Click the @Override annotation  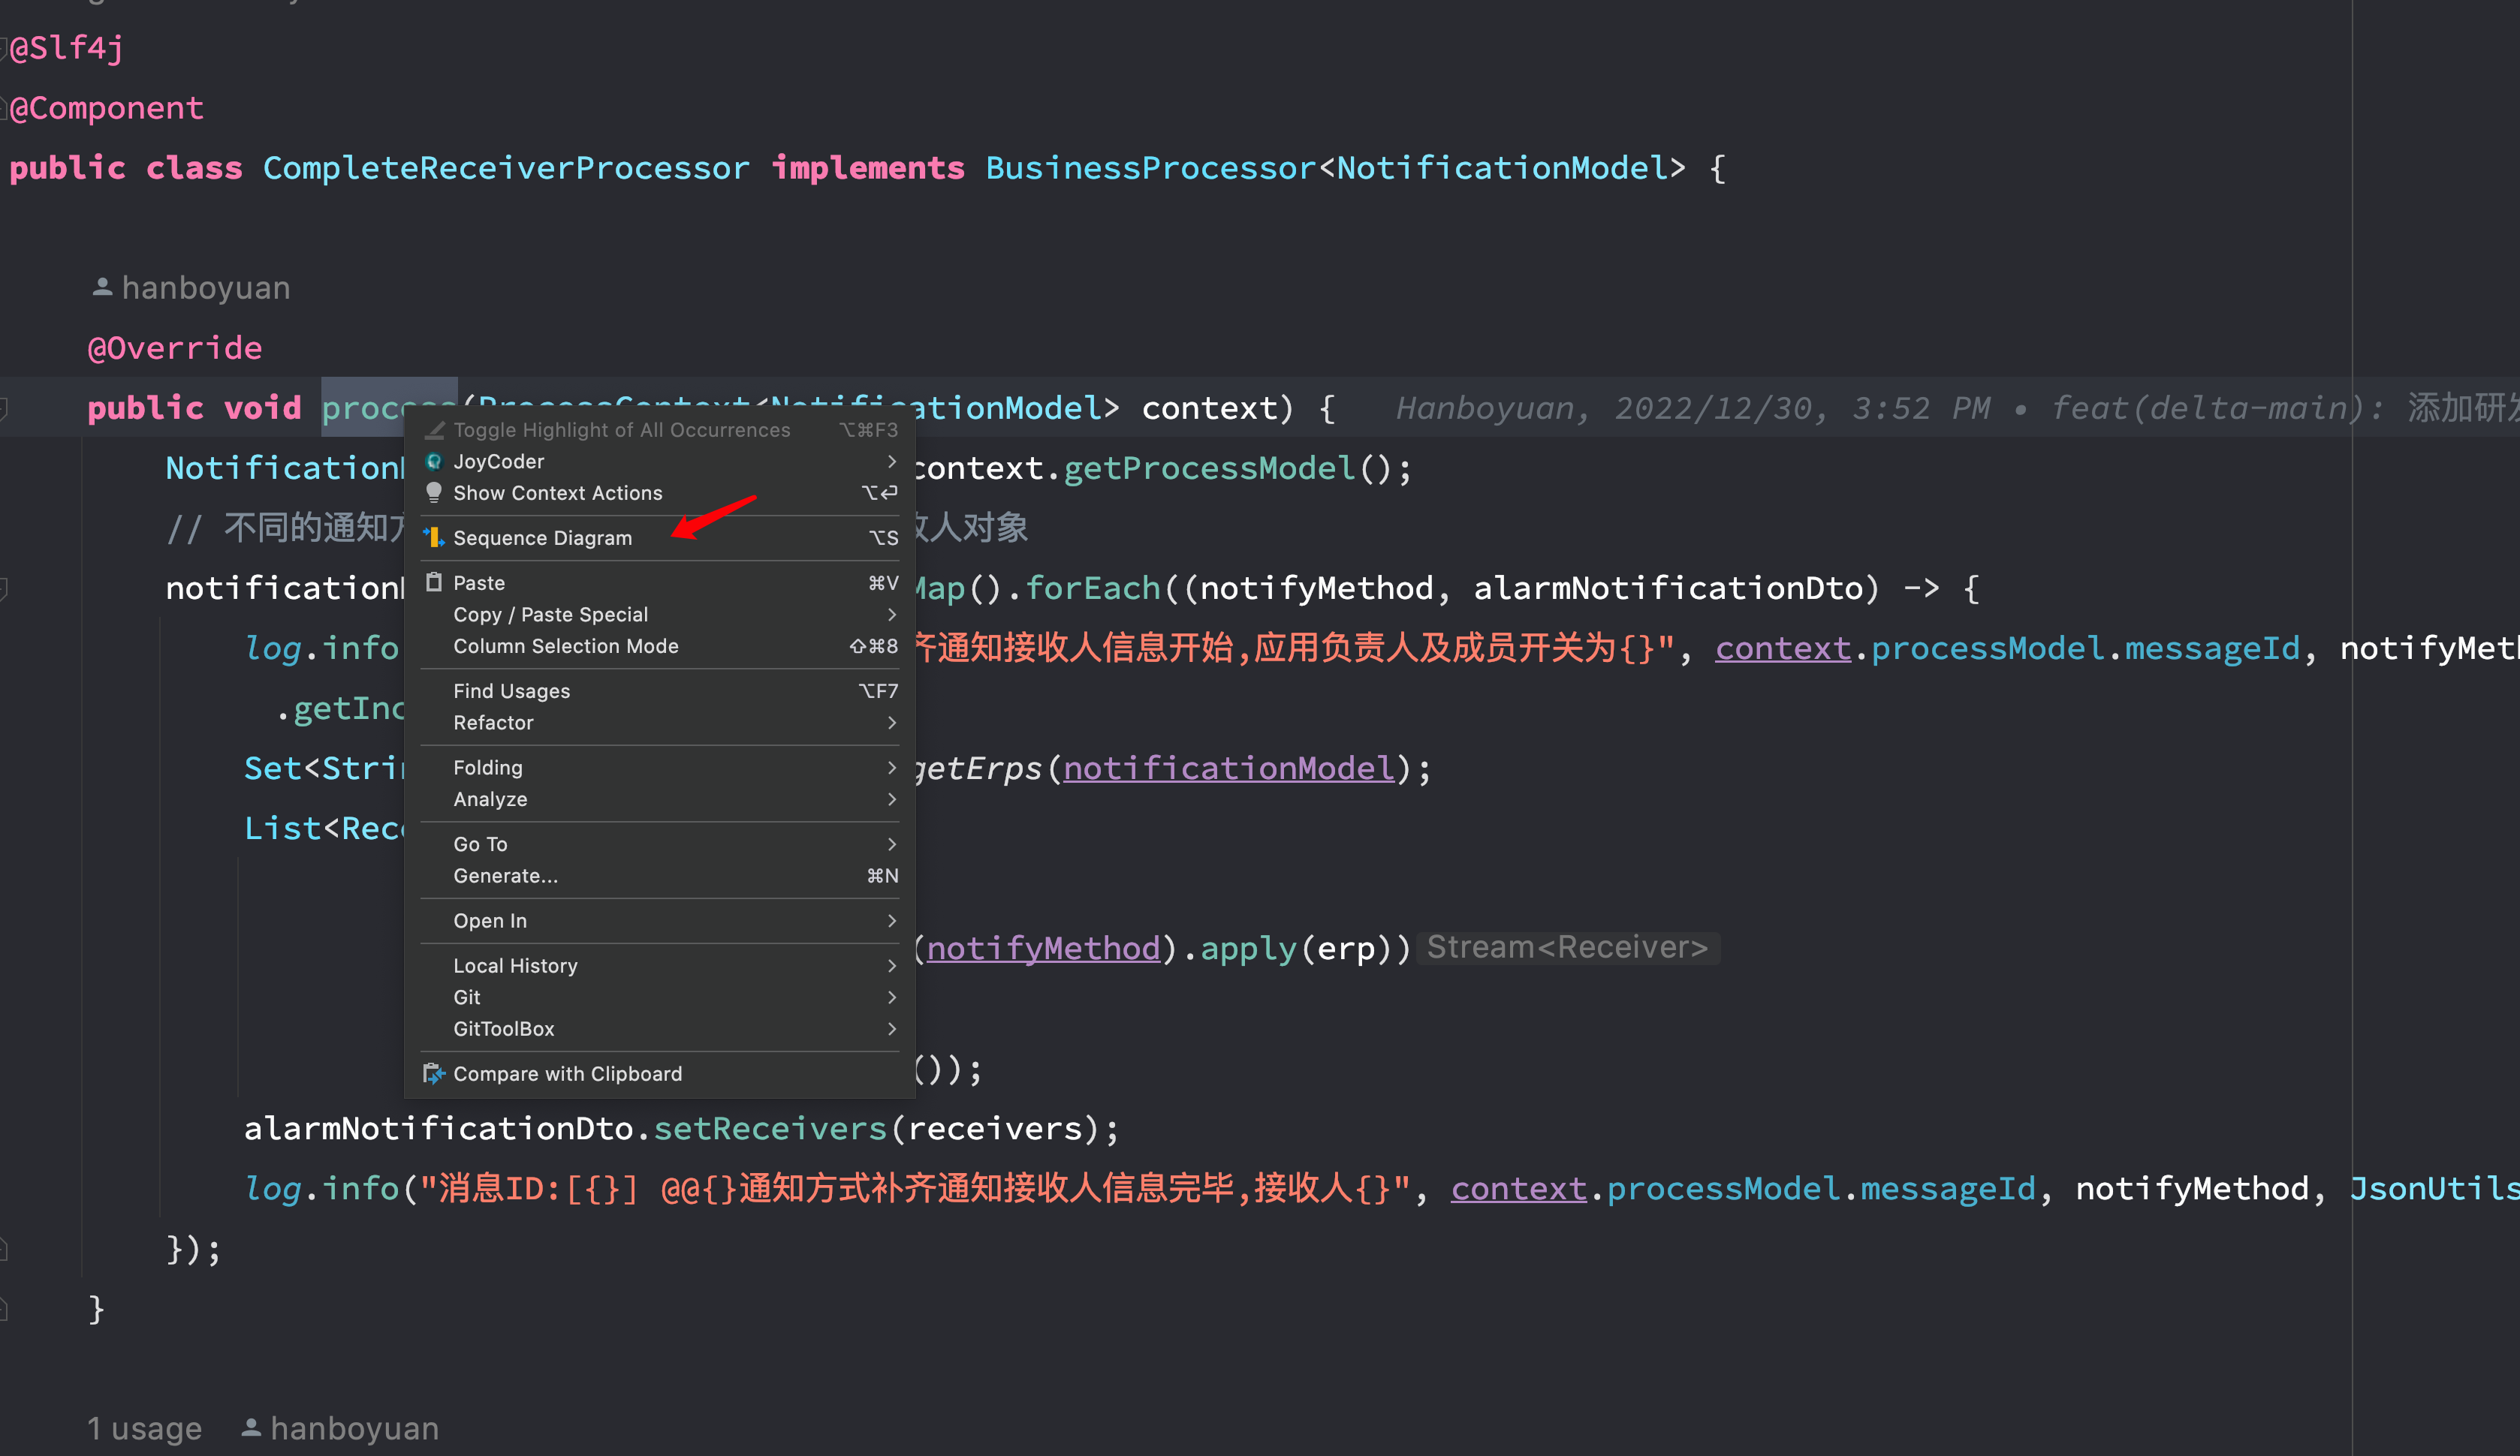click(175, 347)
